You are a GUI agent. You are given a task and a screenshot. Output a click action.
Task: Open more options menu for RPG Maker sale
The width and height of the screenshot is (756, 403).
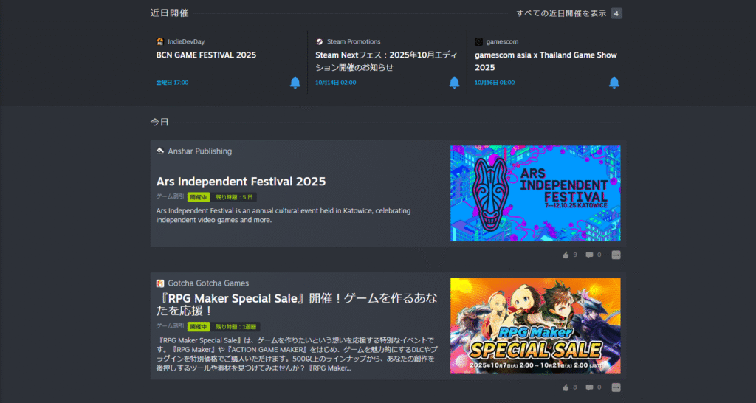(x=616, y=387)
